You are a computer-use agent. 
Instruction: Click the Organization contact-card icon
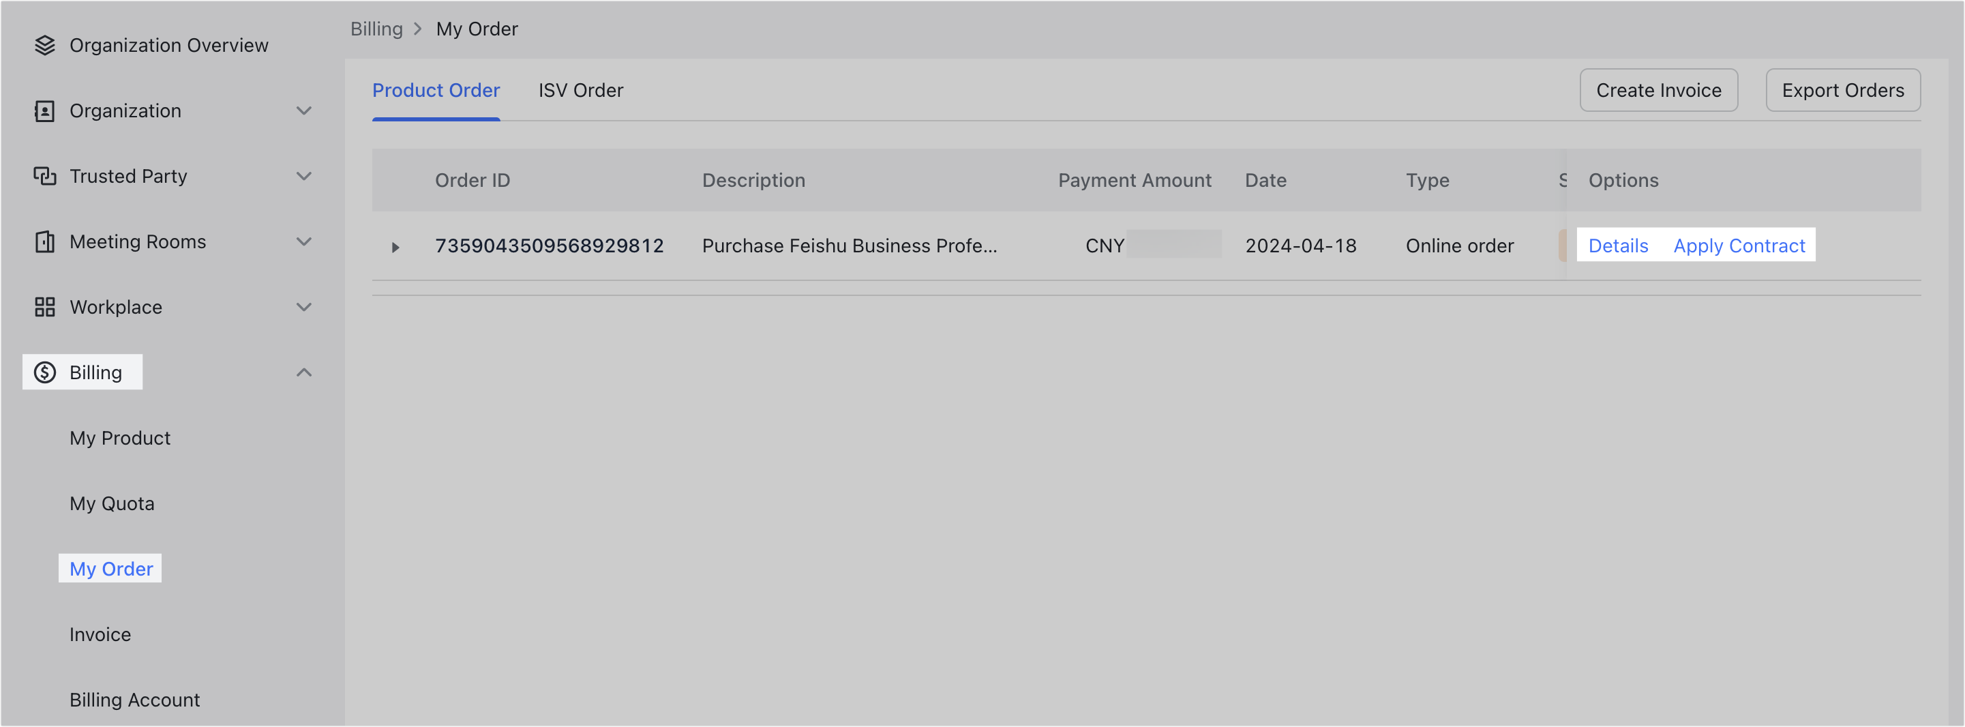pos(45,110)
